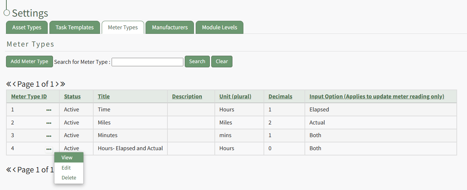467x190 pixels.
Task: Open actions menu for Meter Type 1
Action: pos(49,110)
